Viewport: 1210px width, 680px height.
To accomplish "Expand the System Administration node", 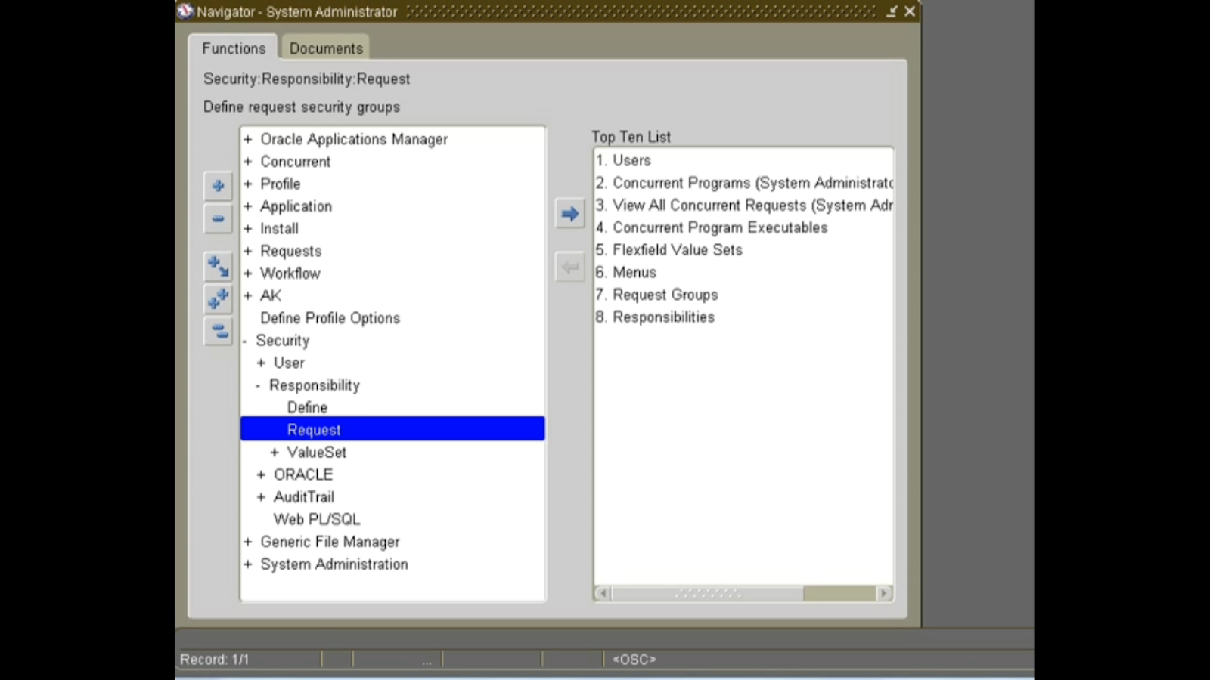I will click(x=247, y=564).
